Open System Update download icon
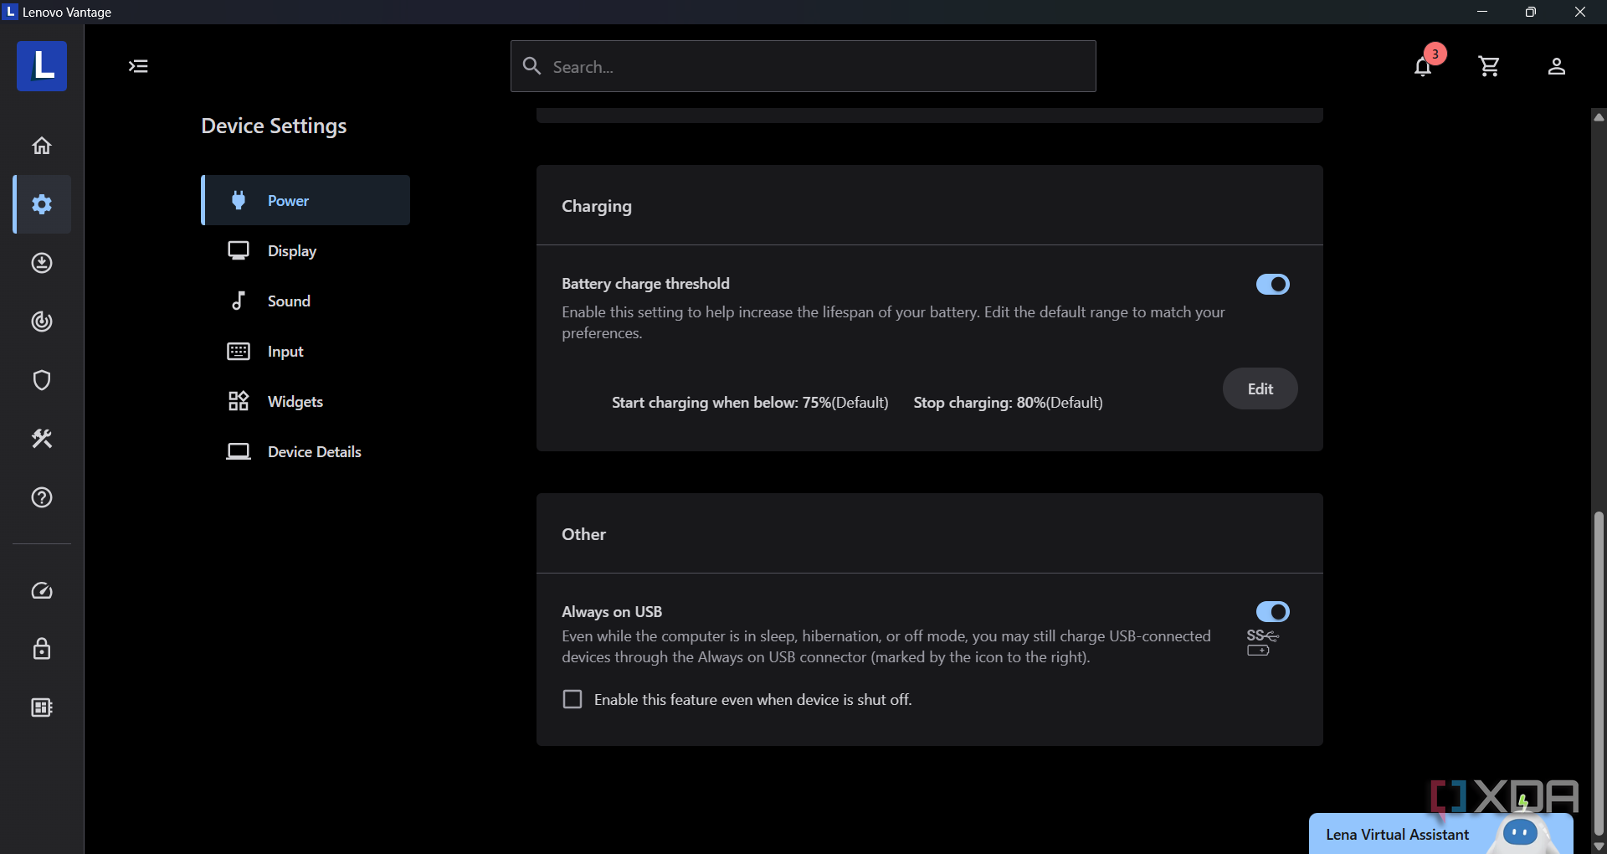This screenshot has height=854, width=1607. click(x=42, y=263)
